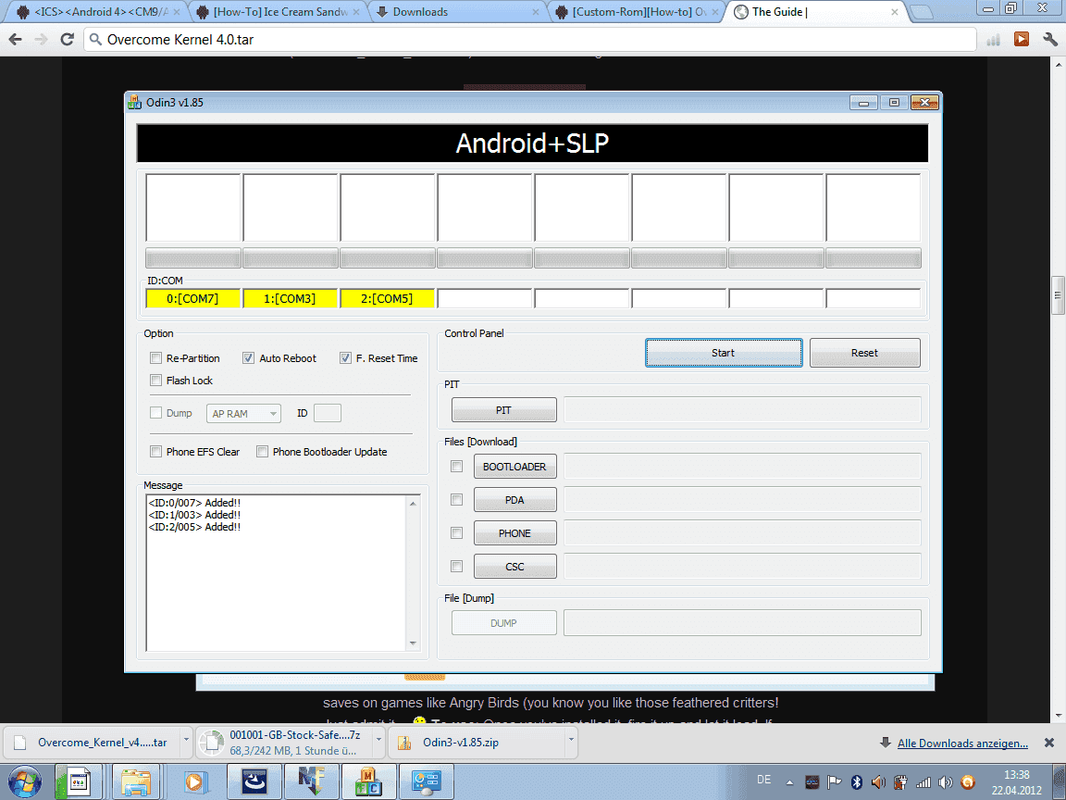This screenshot has width=1066, height=800.
Task: Open the Odin3-v1.85.zip download item
Action: (x=476, y=743)
